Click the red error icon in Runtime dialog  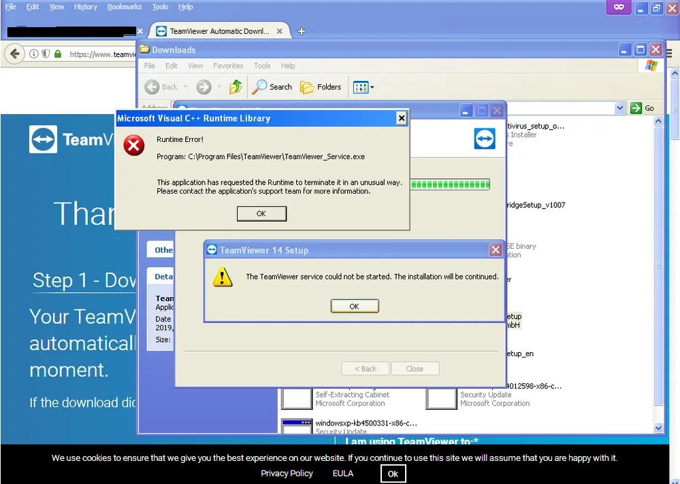[133, 145]
